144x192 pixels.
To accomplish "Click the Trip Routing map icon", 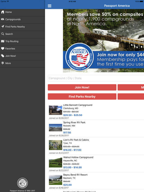I will point(2,41).
